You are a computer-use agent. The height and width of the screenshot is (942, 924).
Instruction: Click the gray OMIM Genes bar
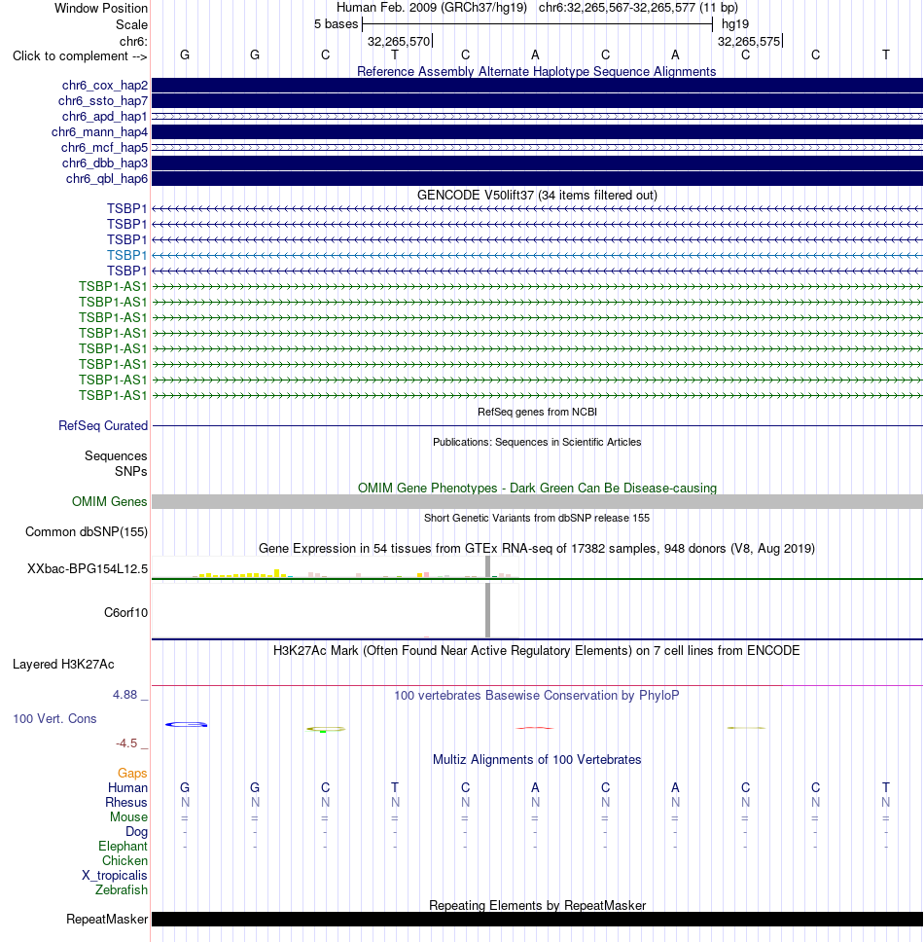537,501
